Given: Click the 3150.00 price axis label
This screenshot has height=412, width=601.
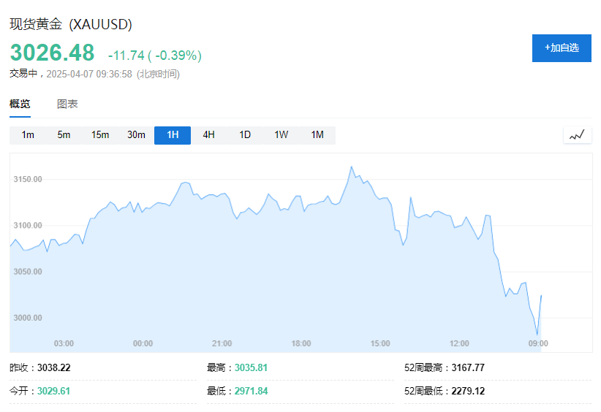Looking at the screenshot, I should (28, 179).
